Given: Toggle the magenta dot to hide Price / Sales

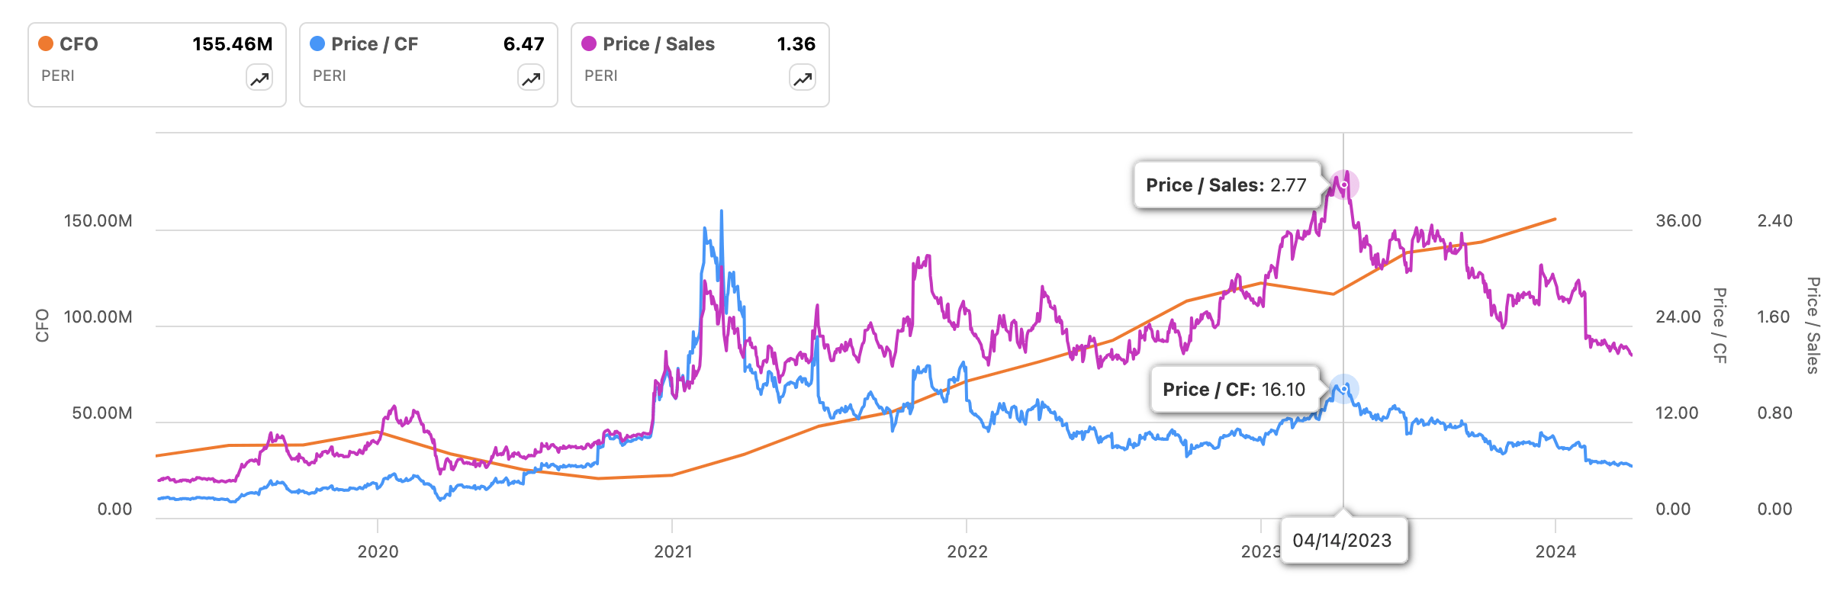Looking at the screenshot, I should [588, 43].
